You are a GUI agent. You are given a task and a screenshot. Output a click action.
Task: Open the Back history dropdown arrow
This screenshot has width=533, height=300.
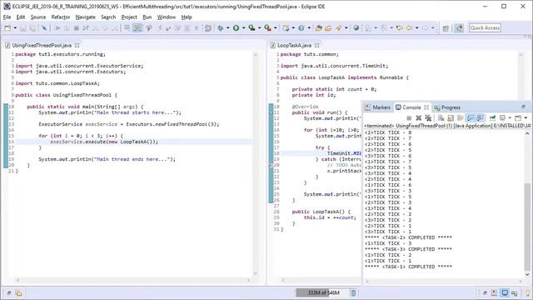(417, 28)
